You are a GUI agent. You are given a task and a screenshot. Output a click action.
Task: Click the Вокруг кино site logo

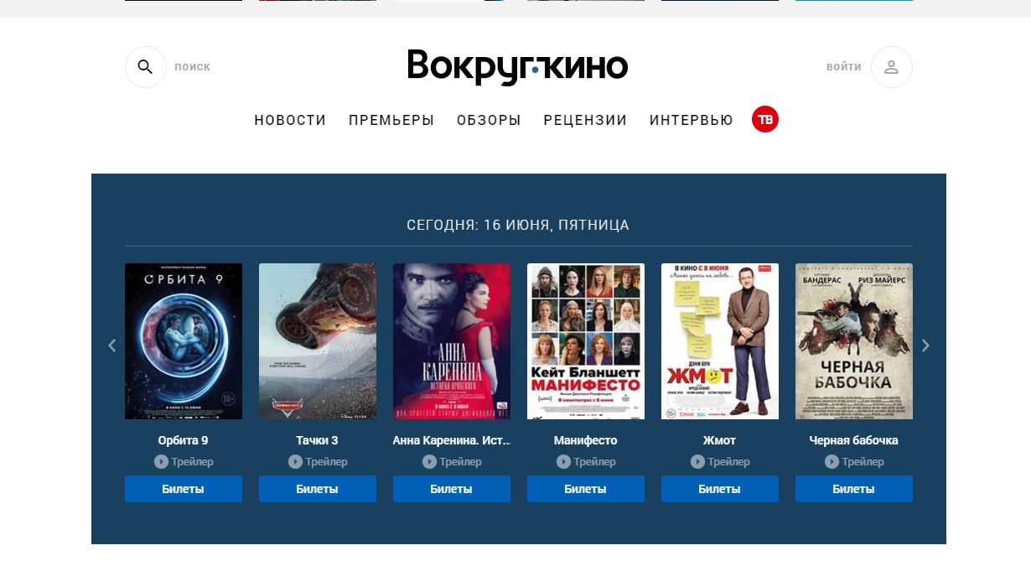point(517,67)
